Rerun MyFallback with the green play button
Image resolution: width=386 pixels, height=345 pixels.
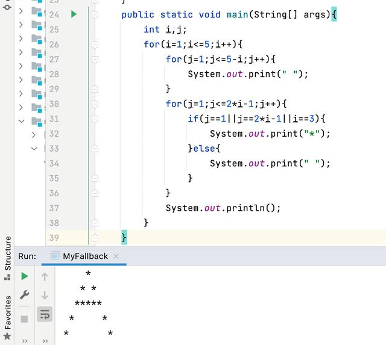coord(25,276)
